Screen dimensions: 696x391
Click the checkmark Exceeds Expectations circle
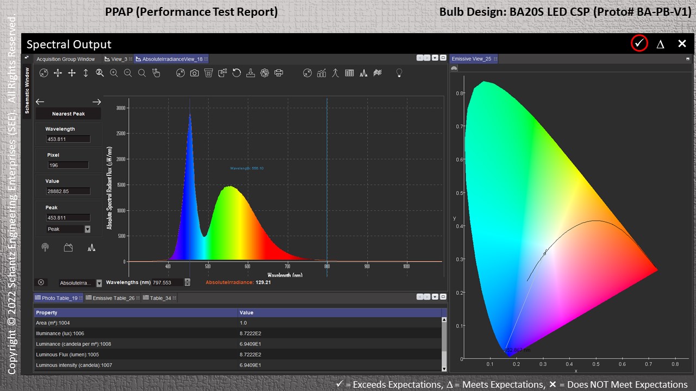pyautogui.click(x=639, y=43)
